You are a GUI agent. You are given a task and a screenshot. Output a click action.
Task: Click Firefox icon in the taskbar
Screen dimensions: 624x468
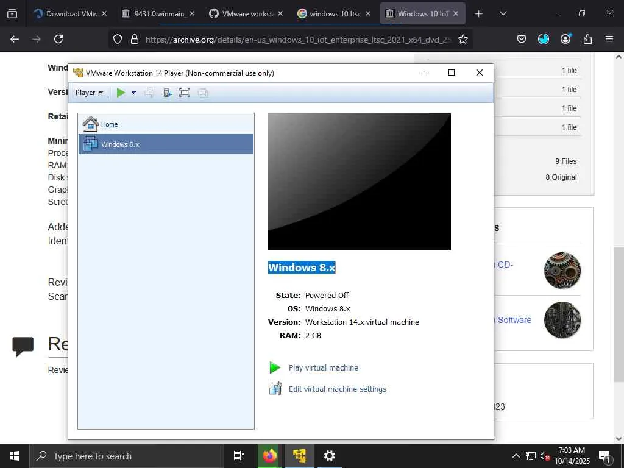click(x=269, y=456)
